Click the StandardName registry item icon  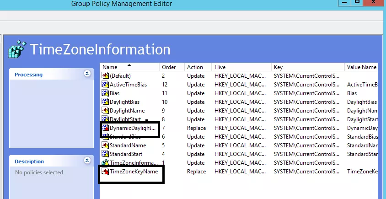[x=105, y=145]
